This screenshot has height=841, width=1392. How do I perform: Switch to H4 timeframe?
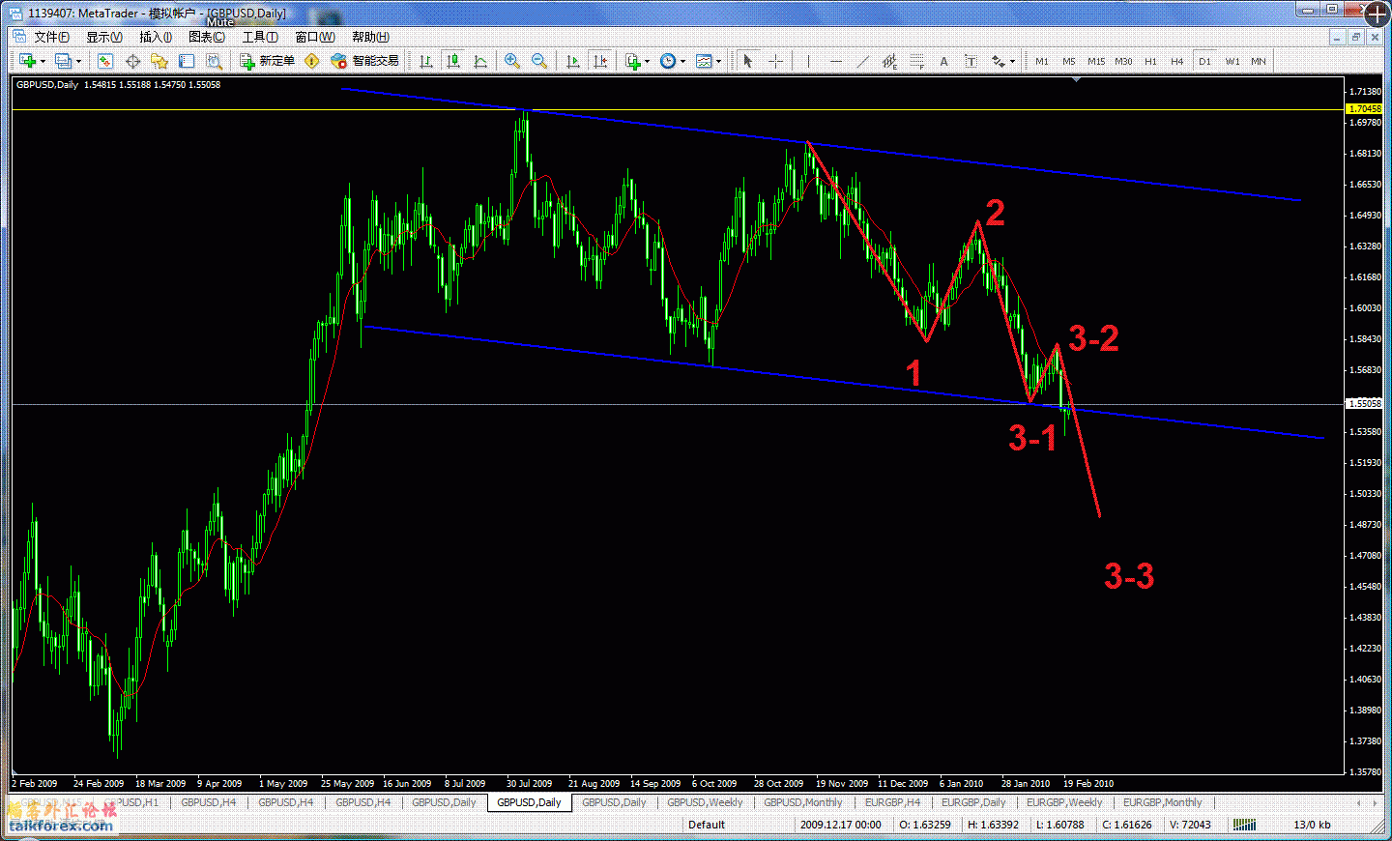tap(1177, 61)
